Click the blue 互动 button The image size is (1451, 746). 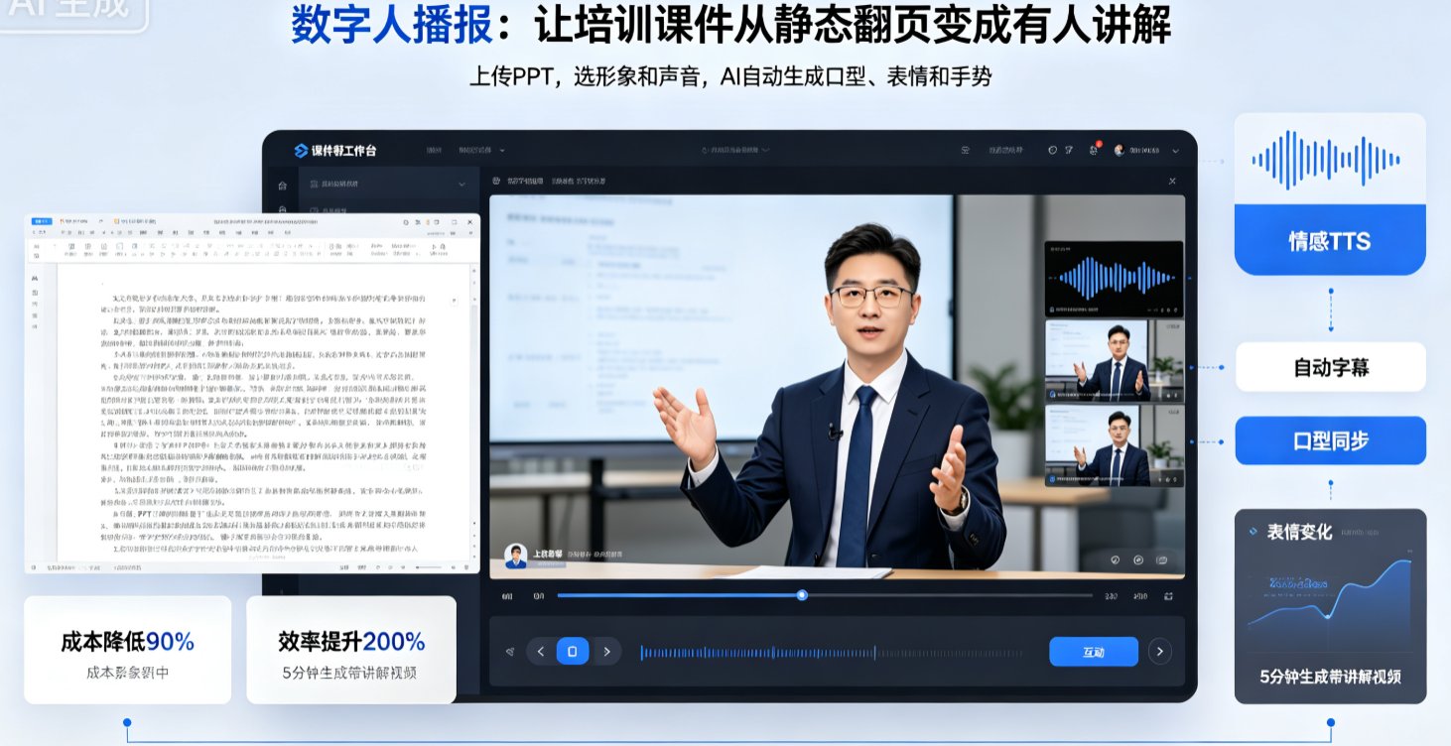(1094, 652)
